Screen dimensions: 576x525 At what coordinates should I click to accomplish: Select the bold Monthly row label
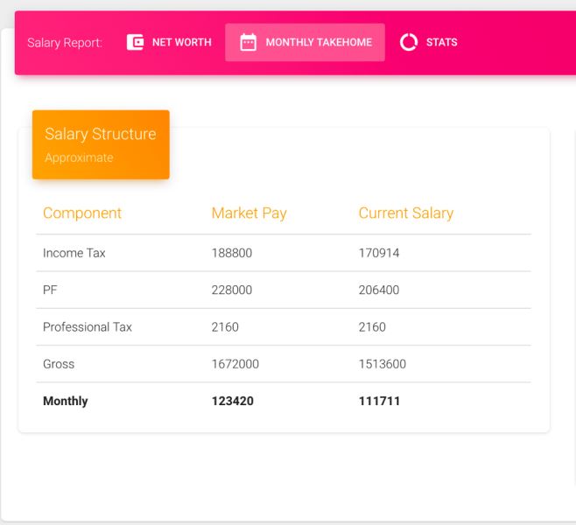coord(66,401)
